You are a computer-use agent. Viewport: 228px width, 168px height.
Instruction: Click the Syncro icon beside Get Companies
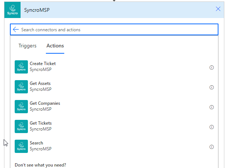pos(21,106)
